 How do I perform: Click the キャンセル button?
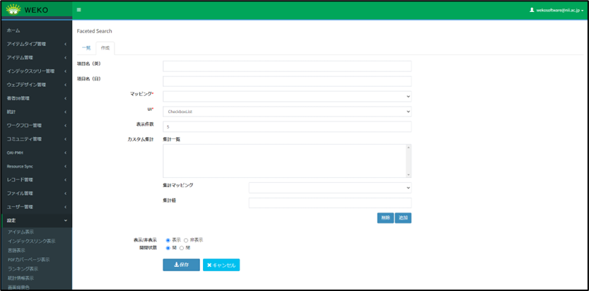pos(221,265)
